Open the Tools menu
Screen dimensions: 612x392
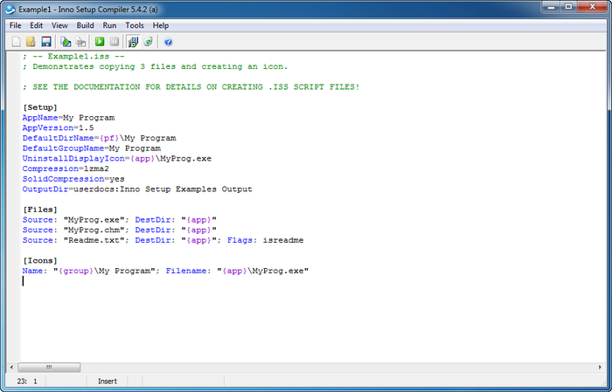coord(135,25)
